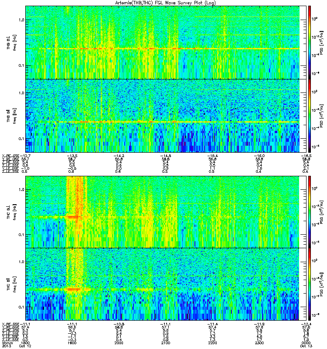Click the PSD [nT²/Hz] label of THB B-perpendicular panel
Image resolution: width=327 pixels, height=349 pixels.
tap(321, 42)
